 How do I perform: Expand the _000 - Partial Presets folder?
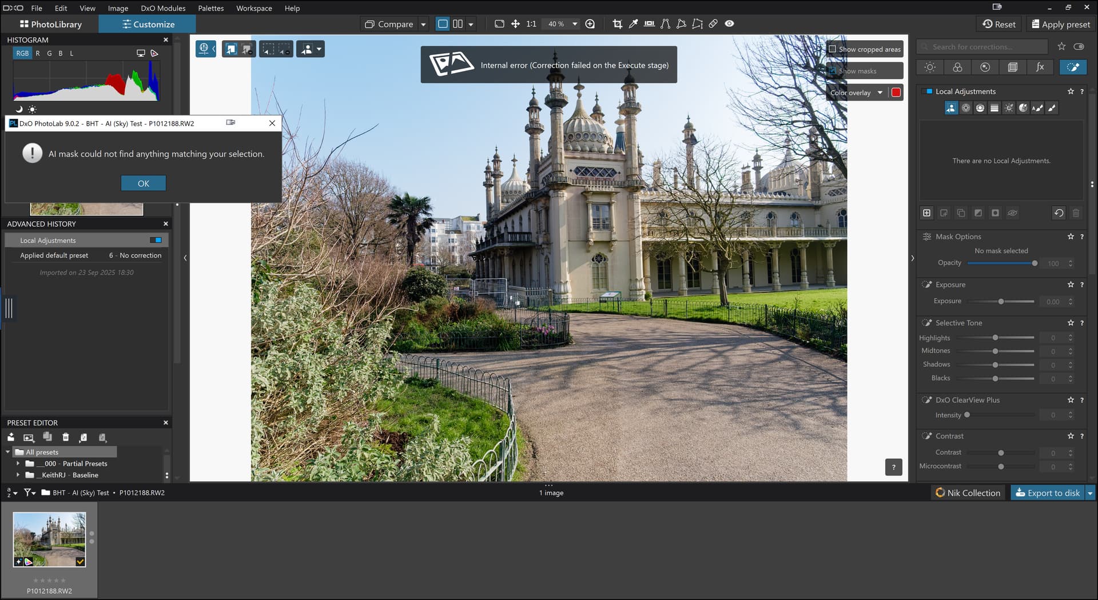click(18, 463)
